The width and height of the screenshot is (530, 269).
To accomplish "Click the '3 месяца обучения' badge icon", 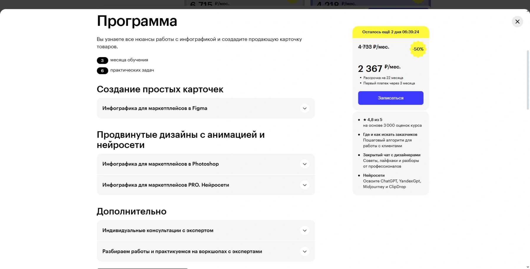I will point(102,60).
